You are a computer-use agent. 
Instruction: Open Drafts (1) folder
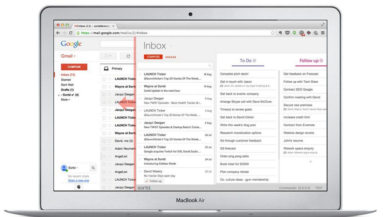(67, 90)
